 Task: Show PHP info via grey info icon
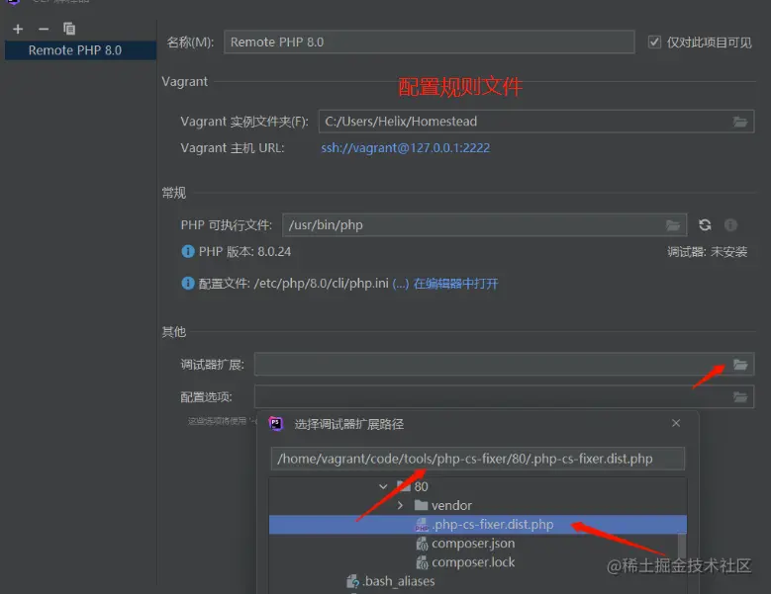(x=730, y=224)
